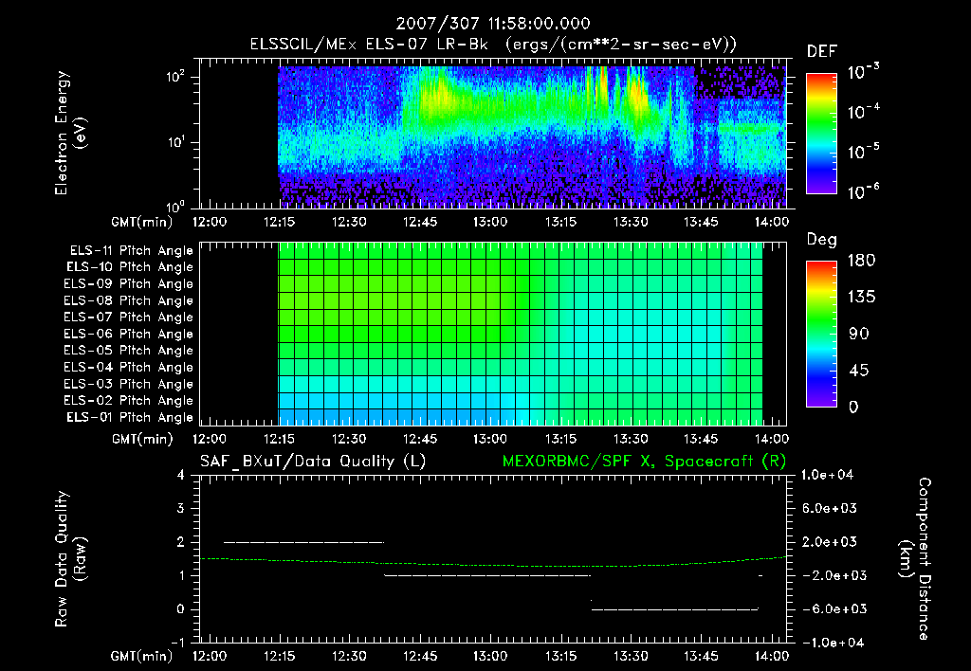Click the Component Distance (km) axis label

(x=915, y=559)
